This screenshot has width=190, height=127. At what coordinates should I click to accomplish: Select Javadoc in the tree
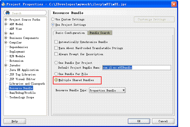pyautogui.click(x=15, y=65)
